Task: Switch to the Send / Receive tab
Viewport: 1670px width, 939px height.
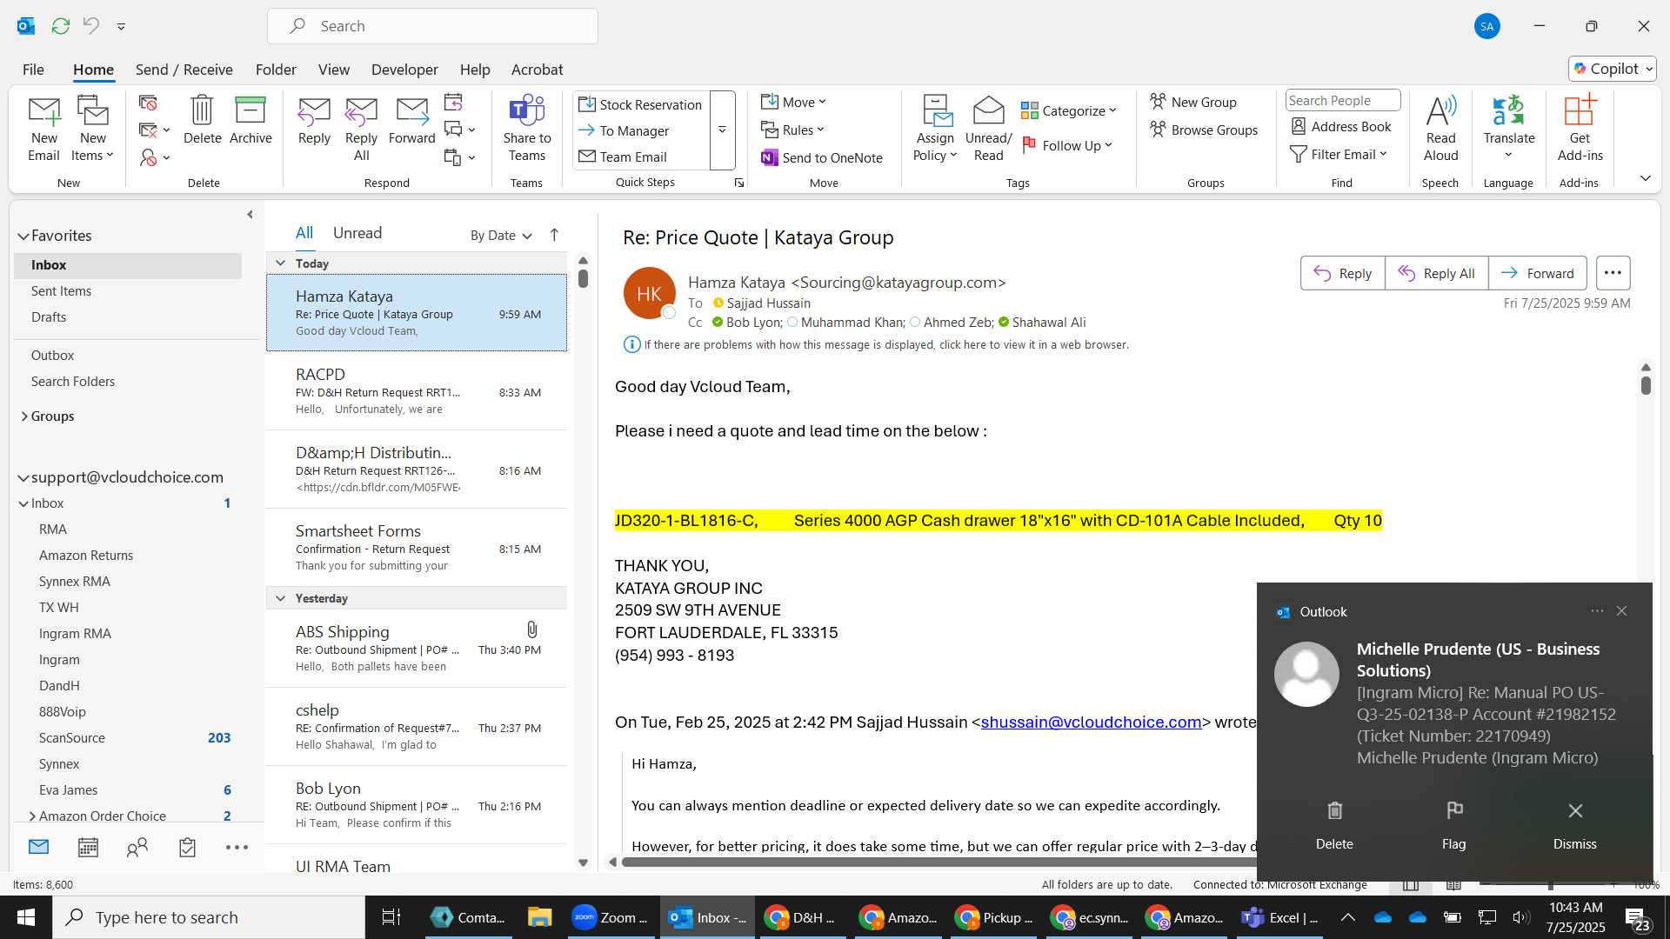Action: 184,70
